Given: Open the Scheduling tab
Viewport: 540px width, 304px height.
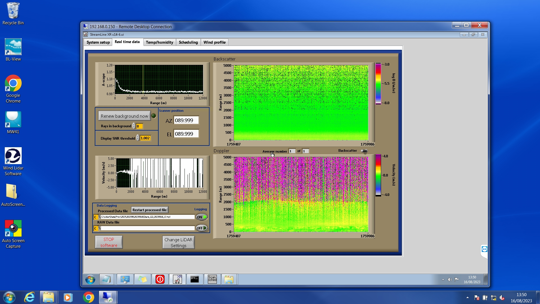Looking at the screenshot, I should click(188, 42).
